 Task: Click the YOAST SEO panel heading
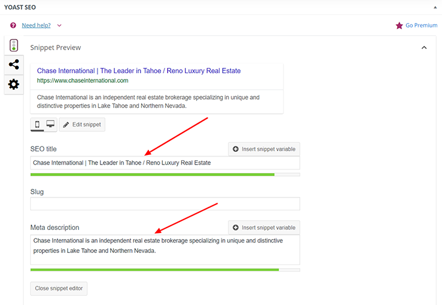(20, 7)
